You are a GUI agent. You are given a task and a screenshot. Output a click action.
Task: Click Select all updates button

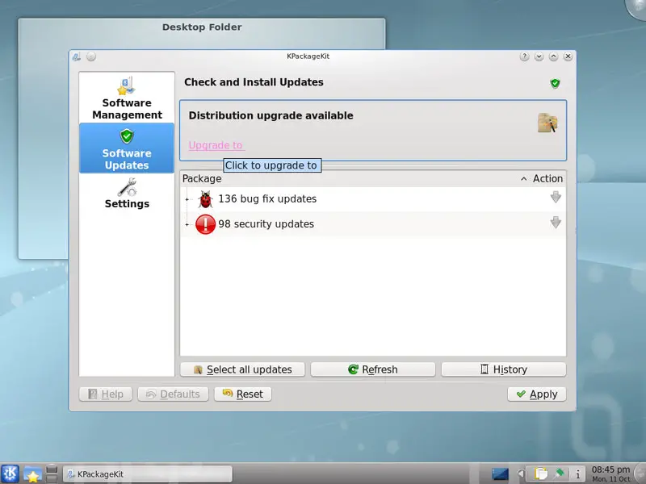point(242,369)
